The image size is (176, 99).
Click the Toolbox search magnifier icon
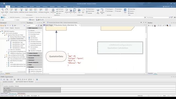(x=36, y=26)
